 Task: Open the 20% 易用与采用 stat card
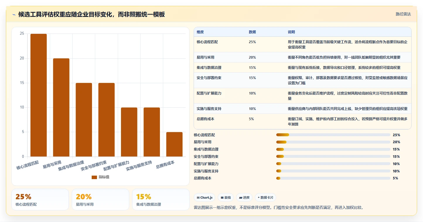point(100,200)
